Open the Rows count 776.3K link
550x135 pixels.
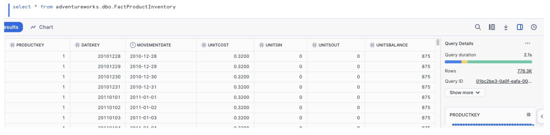524,71
